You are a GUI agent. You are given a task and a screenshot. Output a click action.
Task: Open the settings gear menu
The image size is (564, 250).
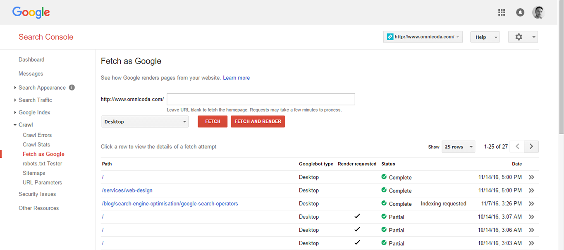coord(523,37)
